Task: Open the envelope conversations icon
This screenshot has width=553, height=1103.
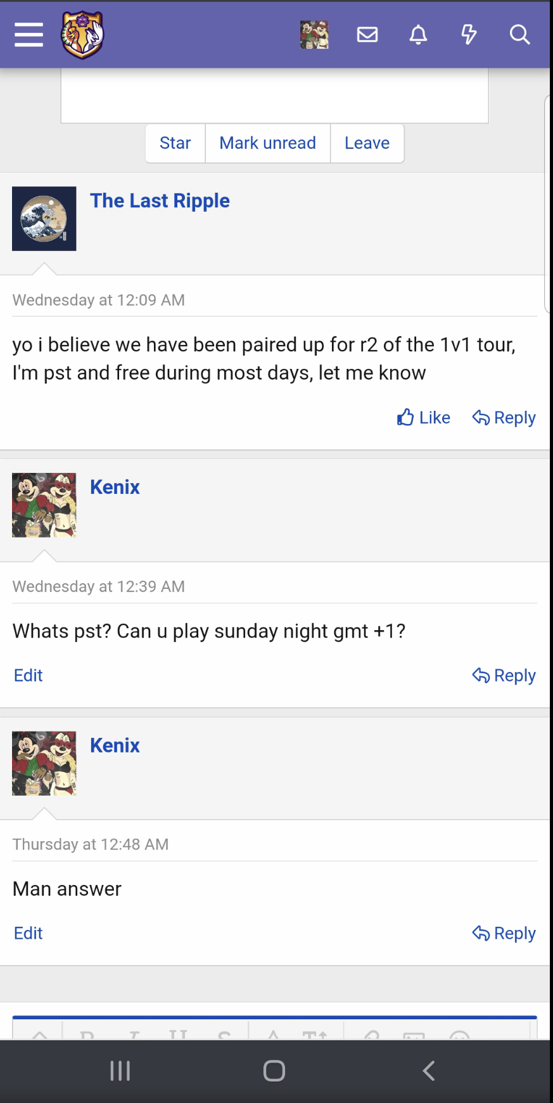Action: click(367, 34)
